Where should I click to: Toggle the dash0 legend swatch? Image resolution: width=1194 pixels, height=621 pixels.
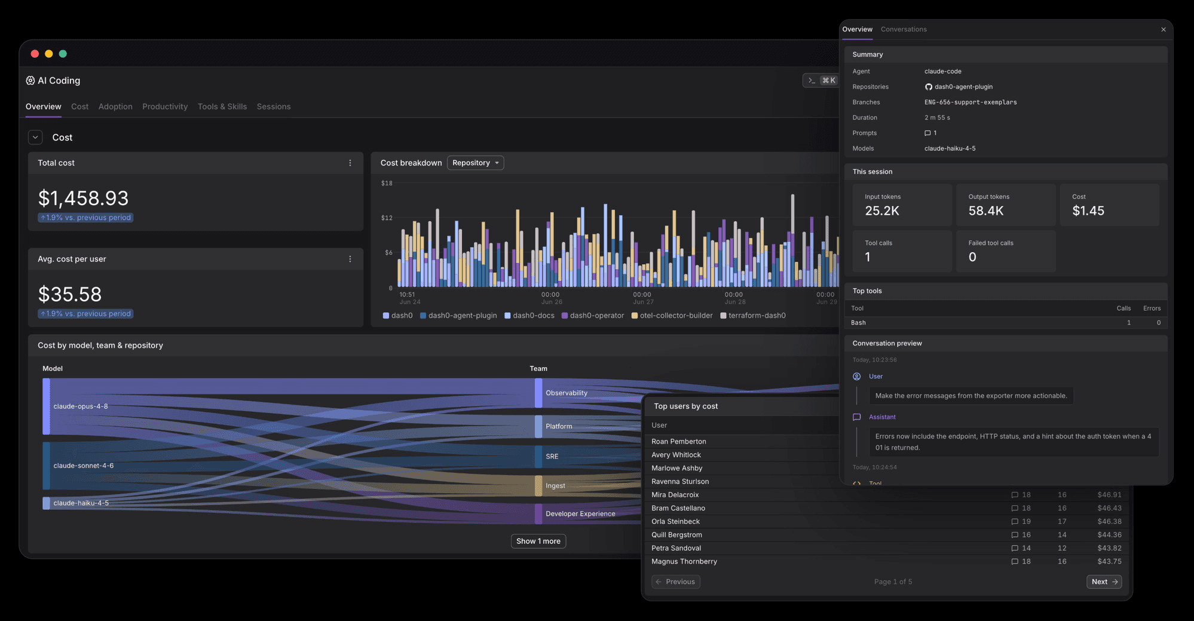point(386,316)
